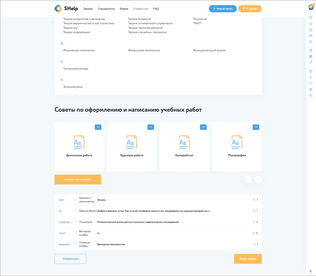Open the Теория игр link

point(70,28)
